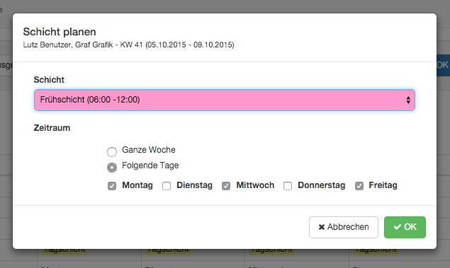Click the up-down arrows on the shift selector
This screenshot has width=450, height=268.
click(x=408, y=100)
